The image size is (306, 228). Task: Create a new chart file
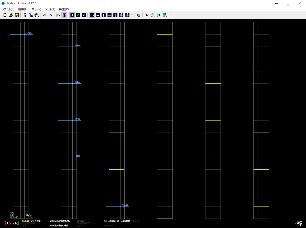point(5,15)
